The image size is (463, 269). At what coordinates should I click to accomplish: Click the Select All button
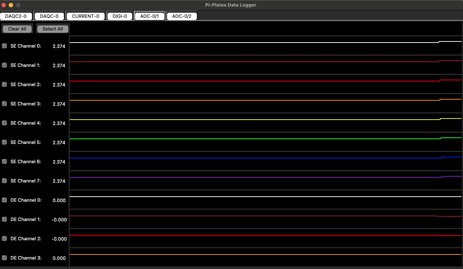[53, 29]
